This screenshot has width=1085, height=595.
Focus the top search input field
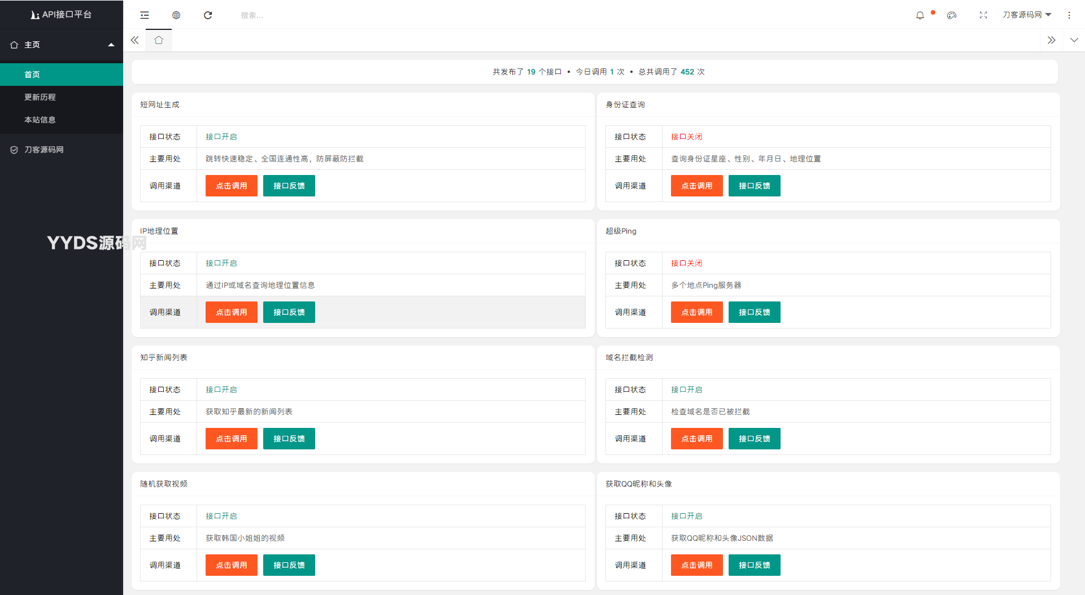click(x=282, y=15)
